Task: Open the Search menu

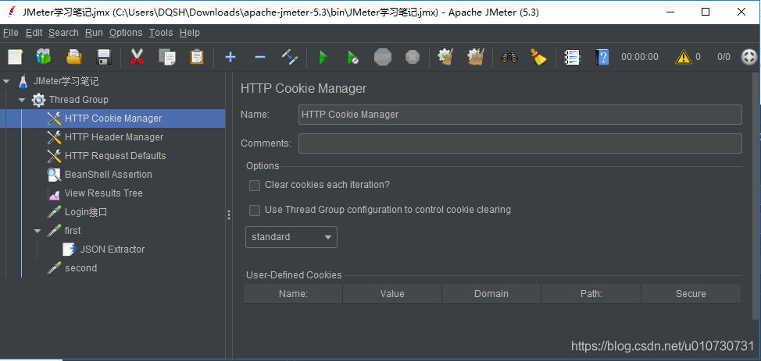Action: 63,33
